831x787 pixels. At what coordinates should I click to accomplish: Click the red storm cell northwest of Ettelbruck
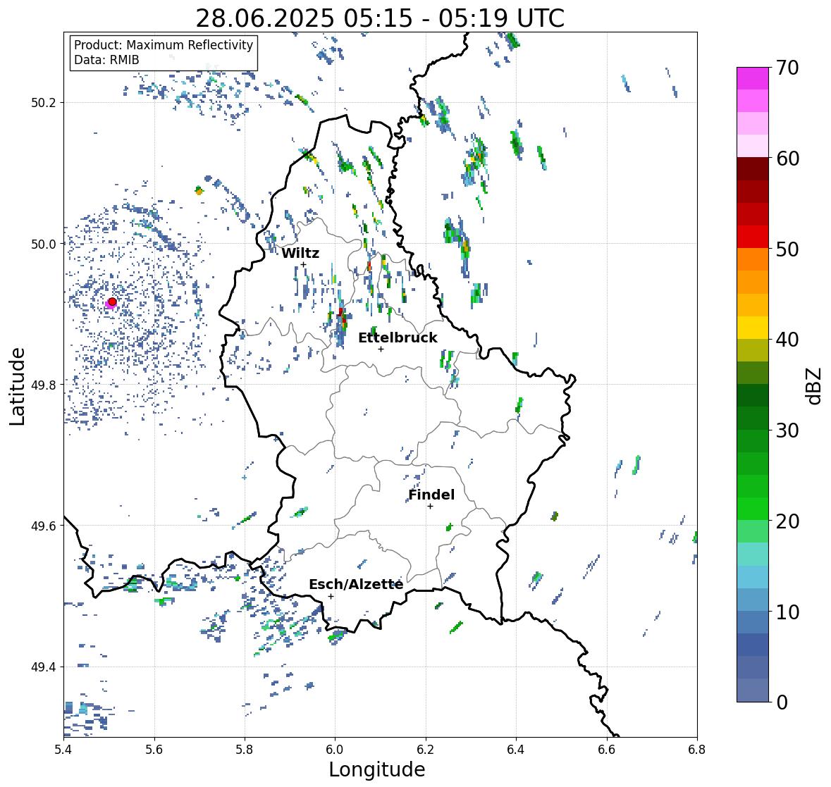pyautogui.click(x=342, y=317)
